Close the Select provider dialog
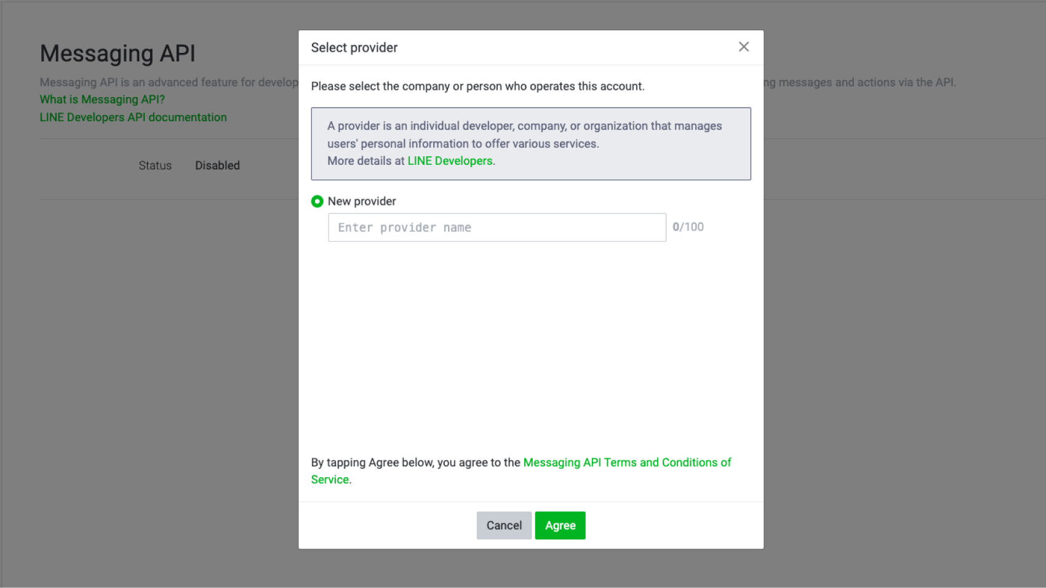1046x588 pixels. [743, 47]
